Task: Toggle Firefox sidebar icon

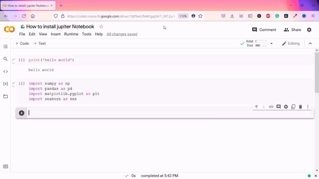Action: (250, 16)
